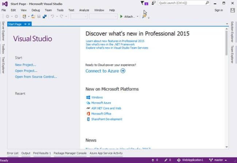Pin the Start Page tab

(x=26, y=24)
